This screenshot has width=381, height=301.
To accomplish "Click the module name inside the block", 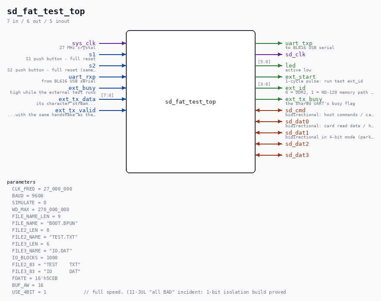I will (x=190, y=102).
